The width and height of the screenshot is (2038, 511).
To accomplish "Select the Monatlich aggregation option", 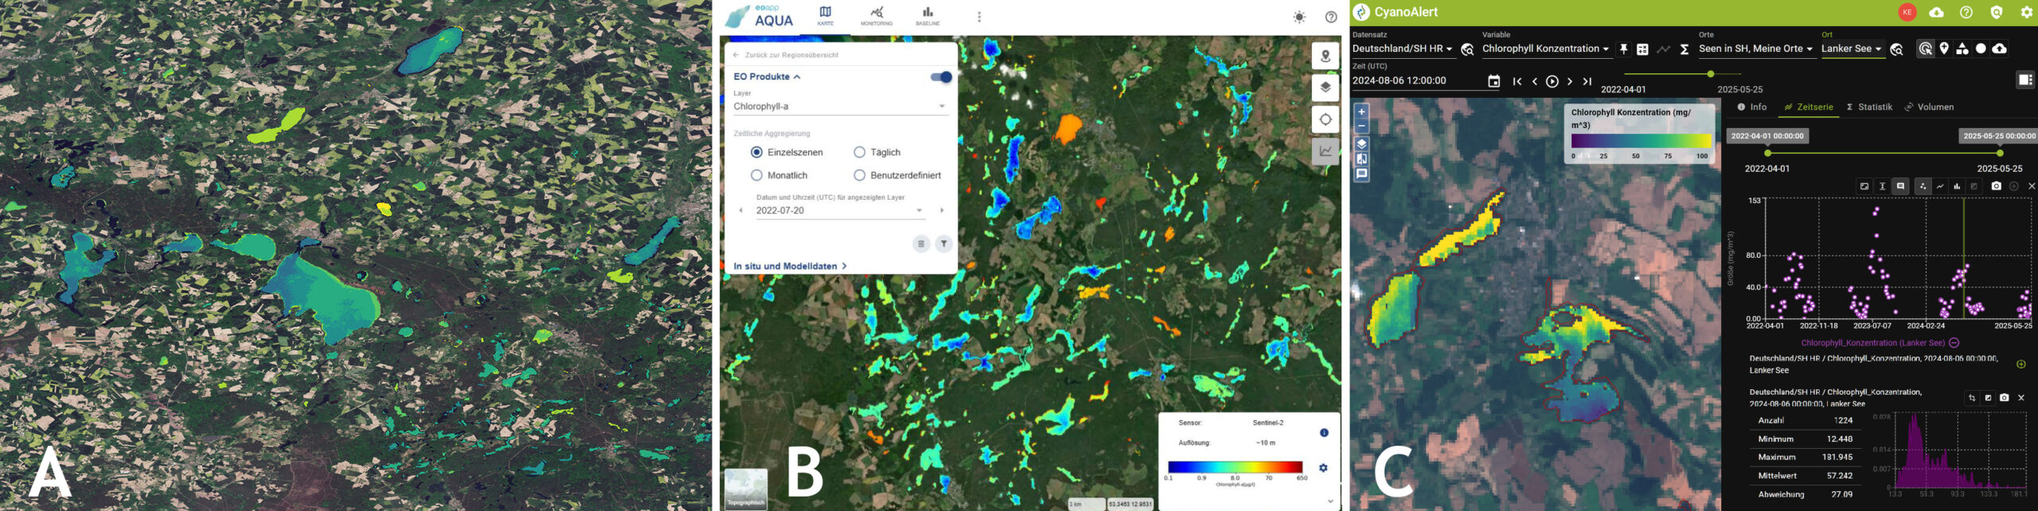I will click(756, 175).
